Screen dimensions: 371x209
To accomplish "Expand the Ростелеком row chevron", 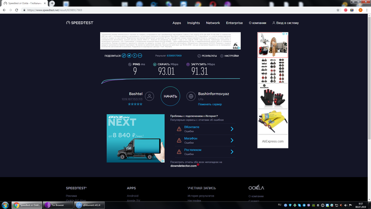I will click(x=232, y=152).
